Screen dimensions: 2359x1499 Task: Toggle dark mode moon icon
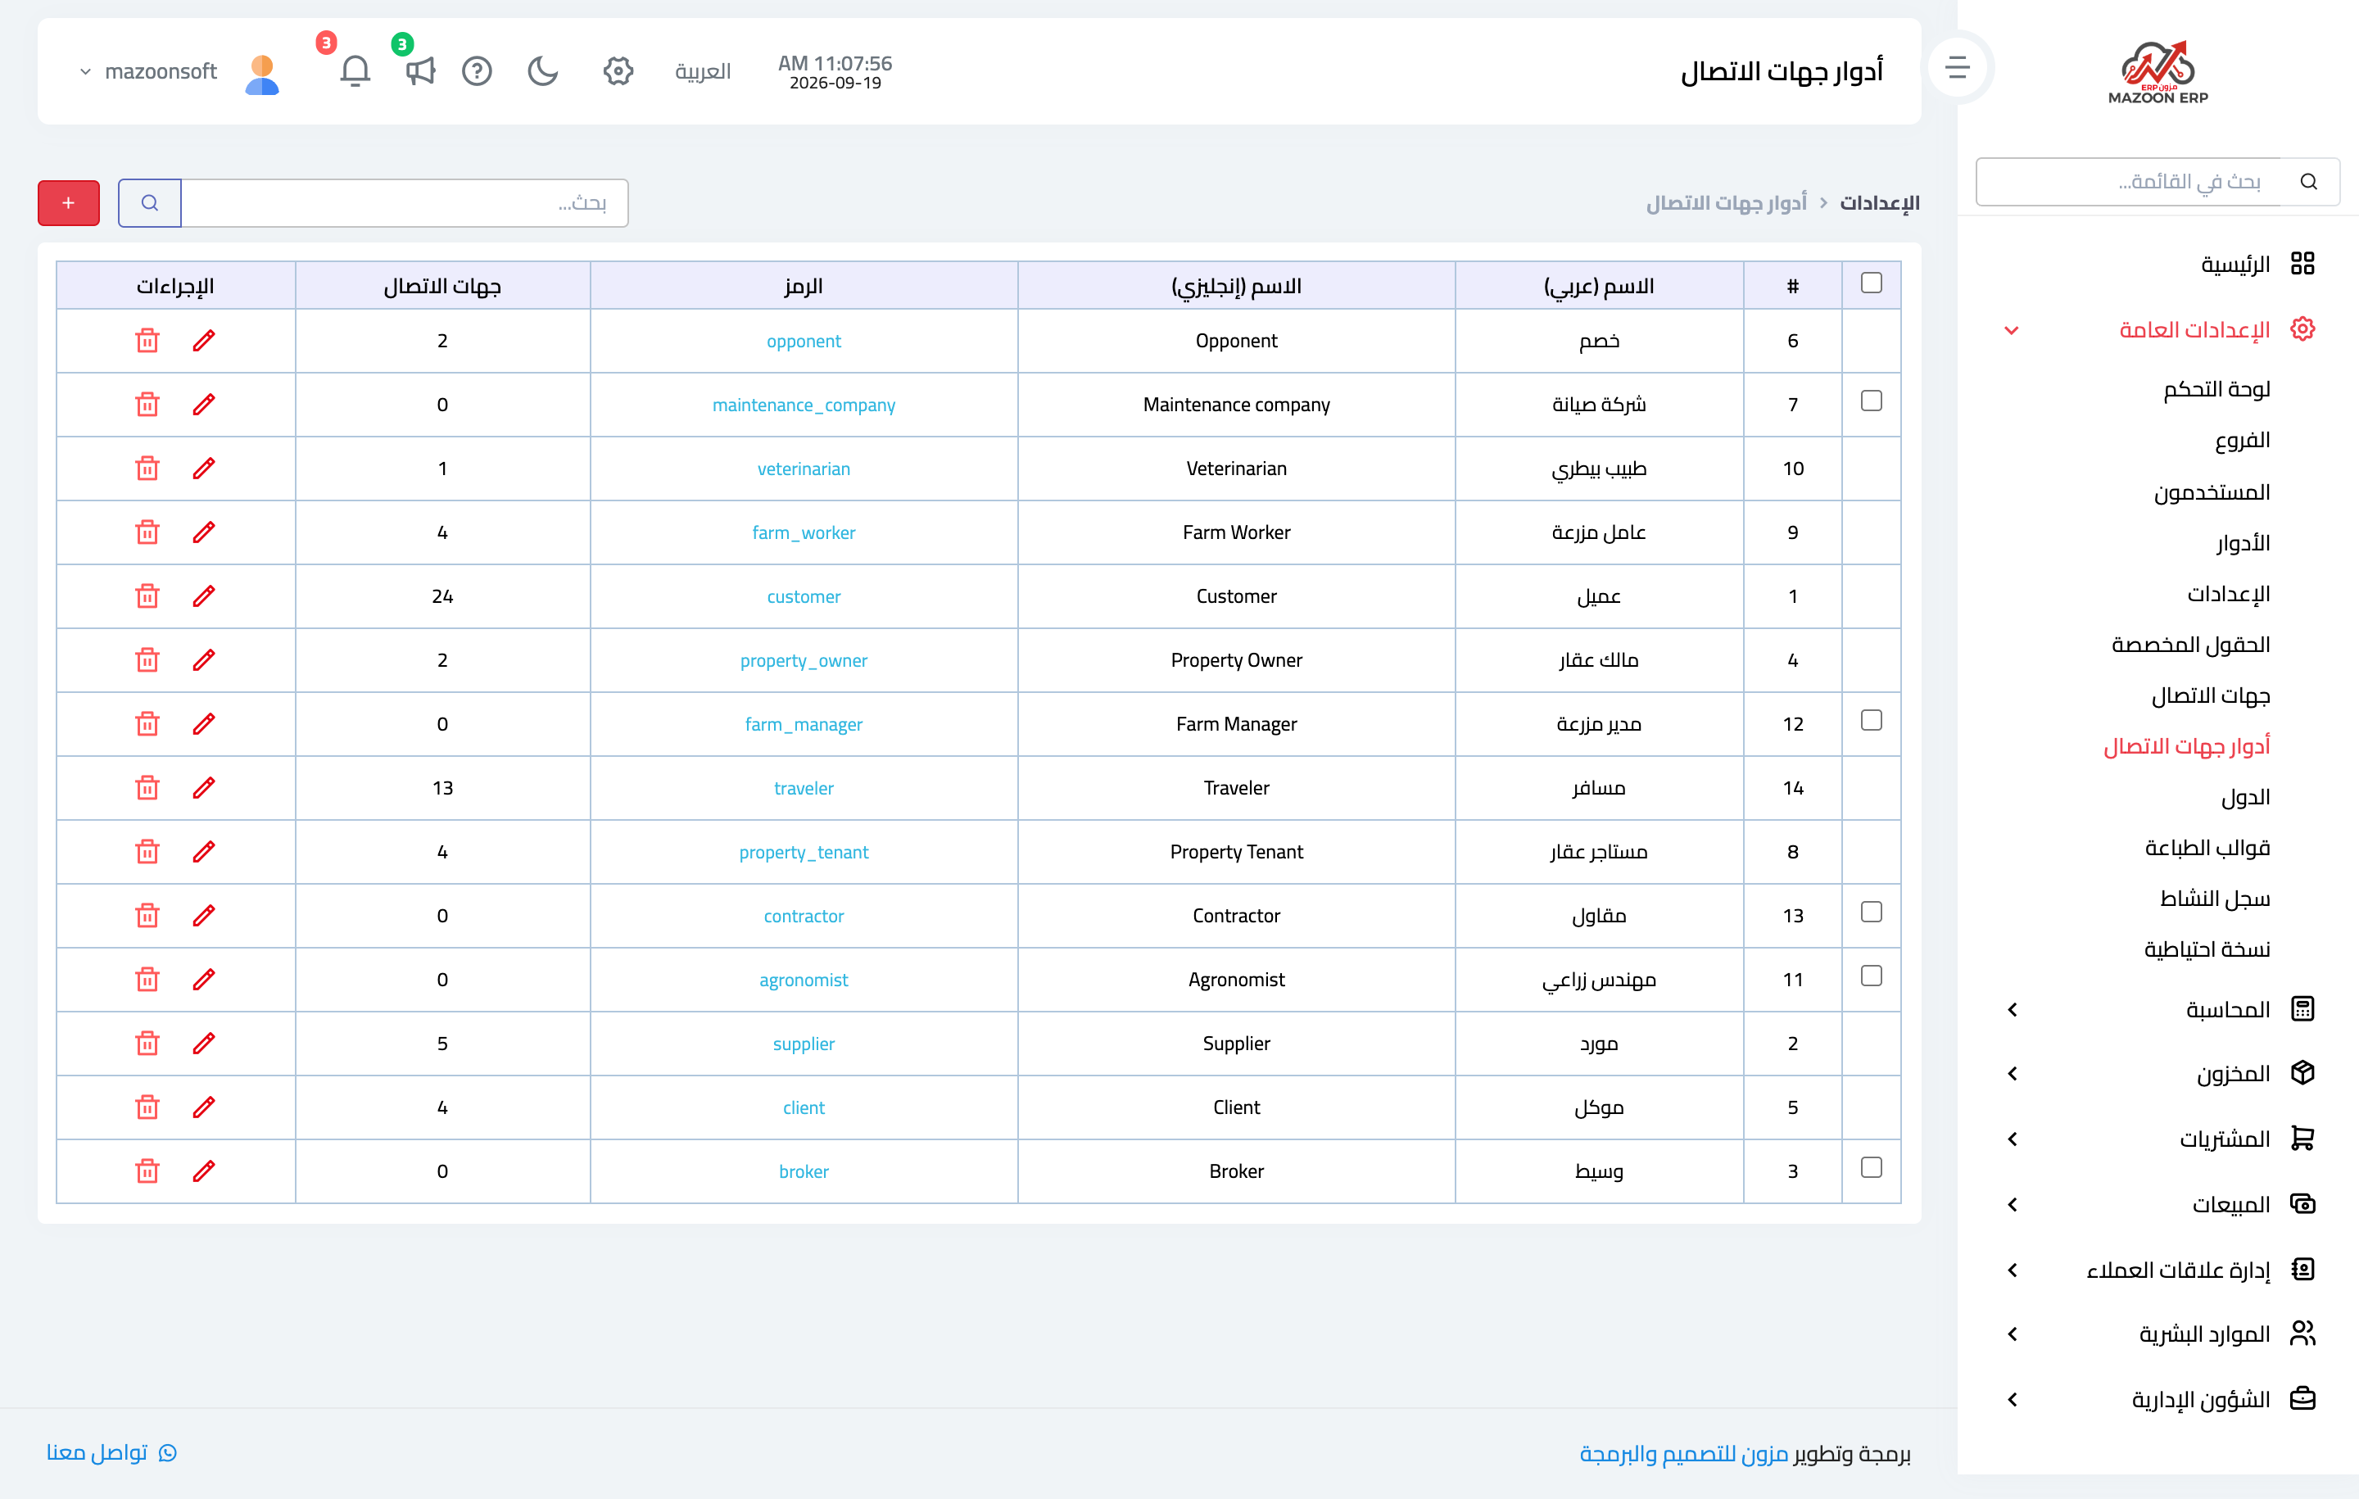(543, 70)
